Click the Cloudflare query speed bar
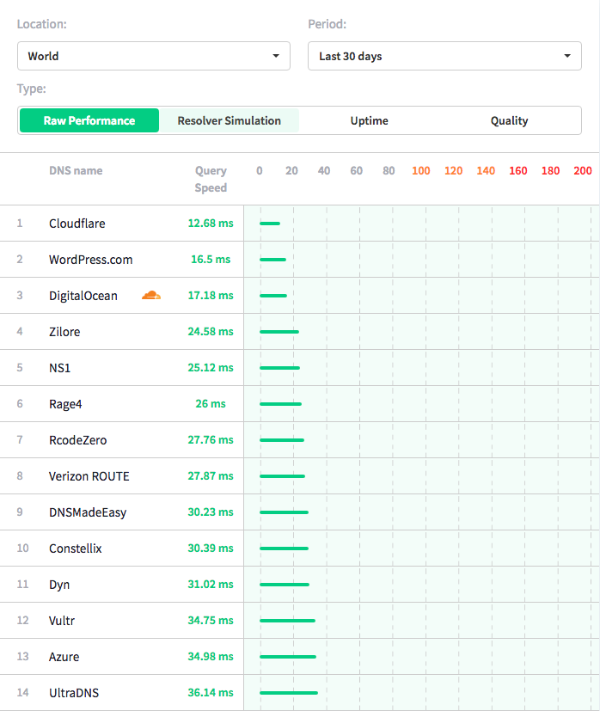This screenshot has height=711, width=600. 270,224
